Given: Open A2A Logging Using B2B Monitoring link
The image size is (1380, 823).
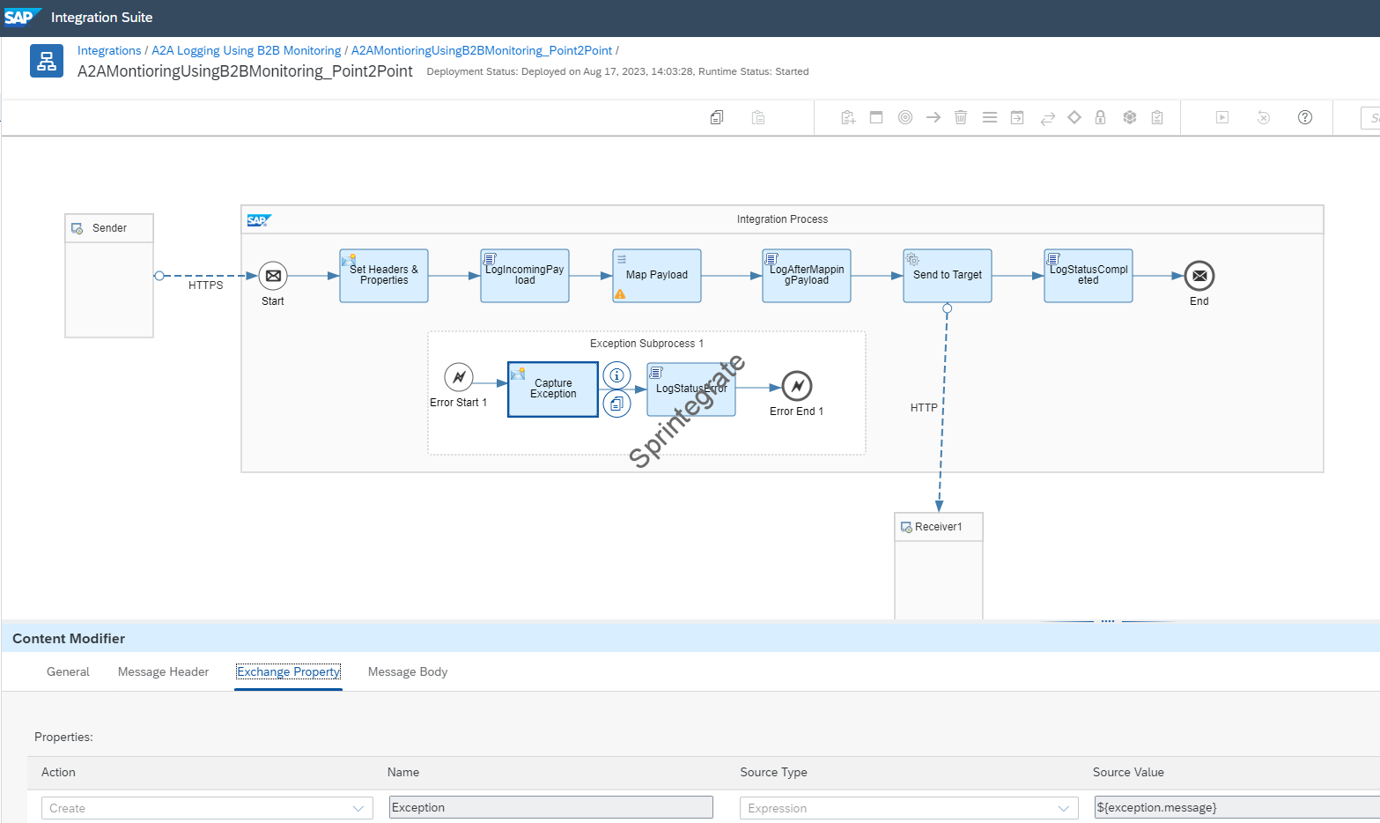Looking at the screenshot, I should click(x=247, y=50).
